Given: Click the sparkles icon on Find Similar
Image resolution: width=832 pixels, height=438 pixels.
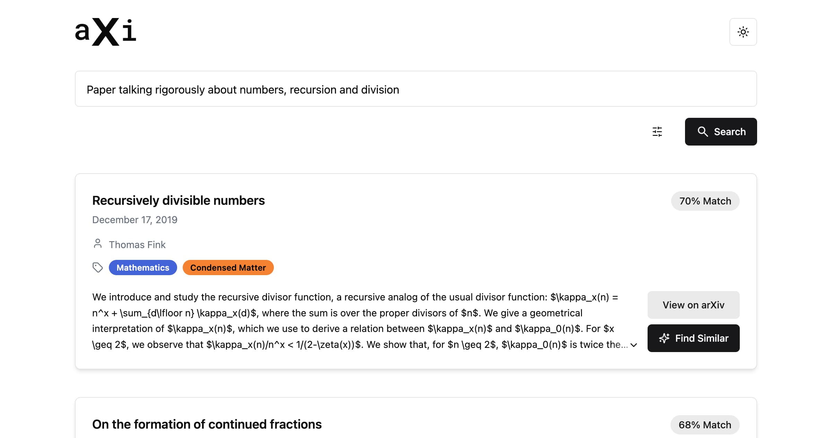Looking at the screenshot, I should (664, 338).
